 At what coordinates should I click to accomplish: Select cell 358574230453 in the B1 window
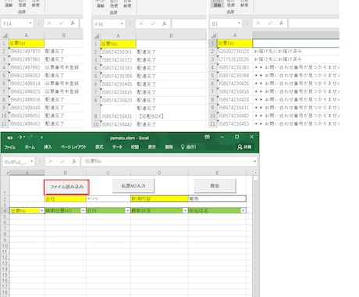pos(235,123)
